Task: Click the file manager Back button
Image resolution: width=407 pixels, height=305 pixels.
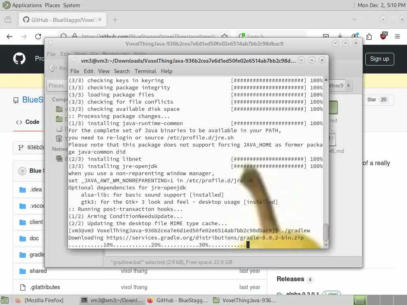Action: pyautogui.click(x=58, y=68)
